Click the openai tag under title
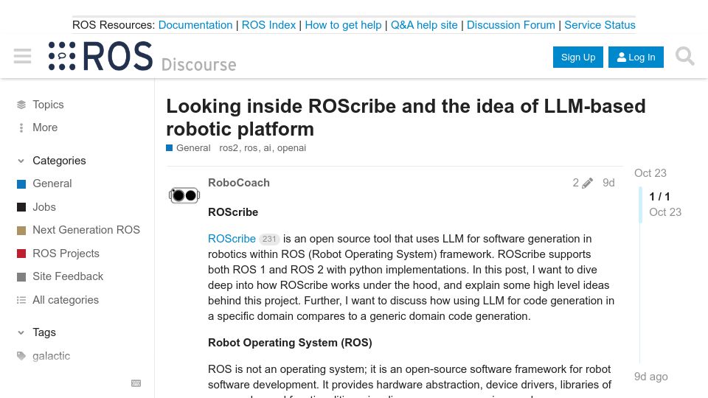This screenshot has height=398, width=708. point(291,148)
